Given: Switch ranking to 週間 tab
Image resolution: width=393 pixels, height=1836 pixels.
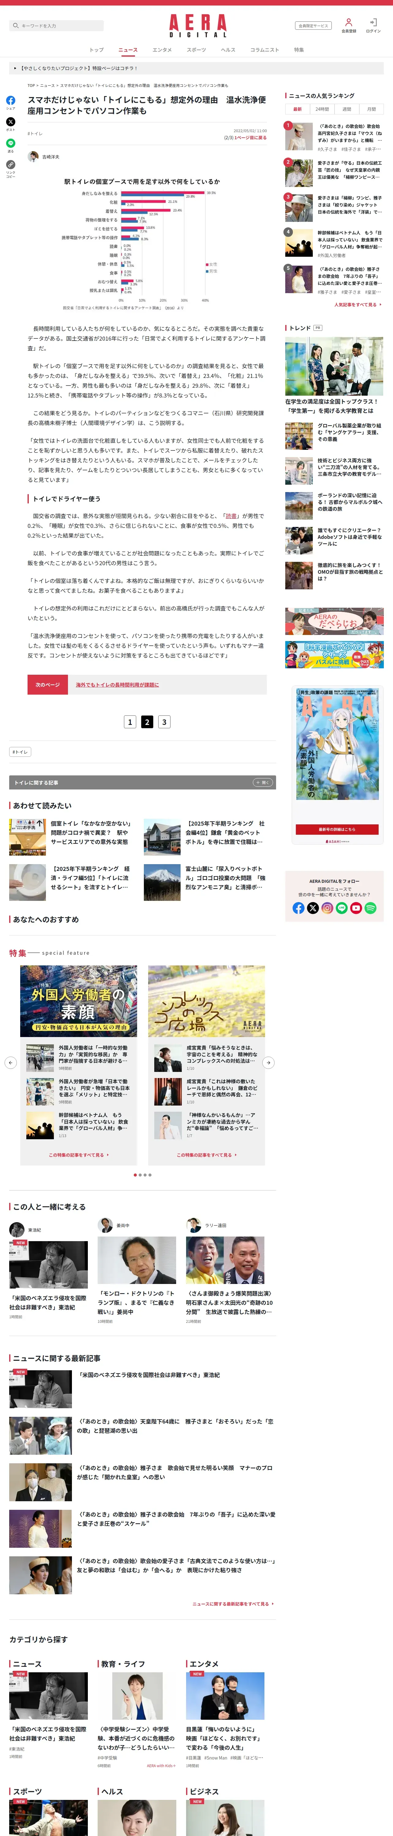Looking at the screenshot, I should click(x=347, y=109).
